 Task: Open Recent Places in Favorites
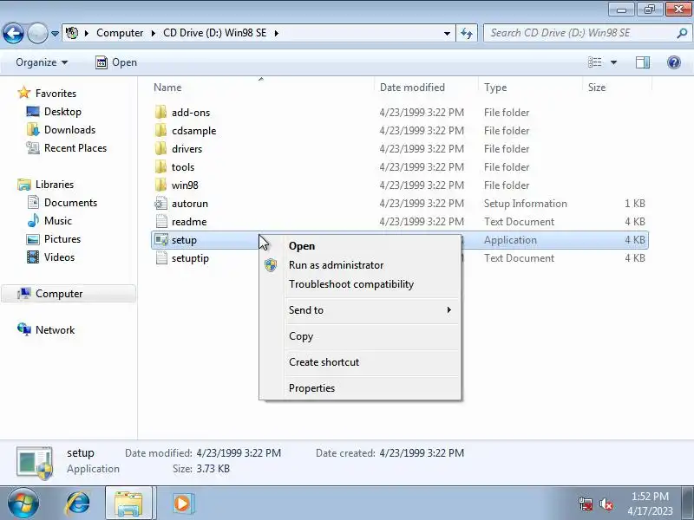click(75, 147)
